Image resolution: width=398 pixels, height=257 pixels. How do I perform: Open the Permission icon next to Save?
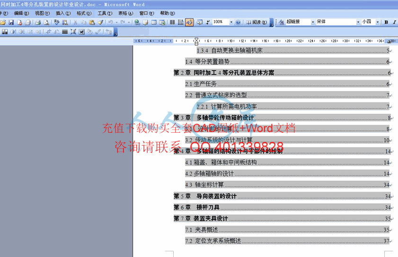click(x=19, y=22)
